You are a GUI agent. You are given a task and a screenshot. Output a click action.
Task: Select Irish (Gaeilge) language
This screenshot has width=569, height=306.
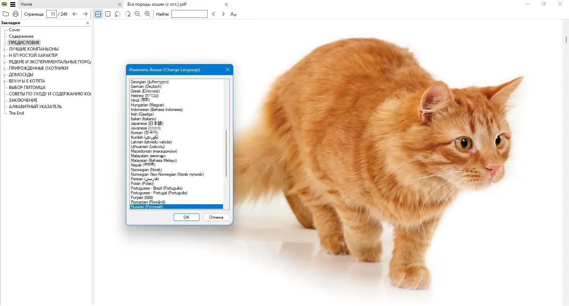142,114
